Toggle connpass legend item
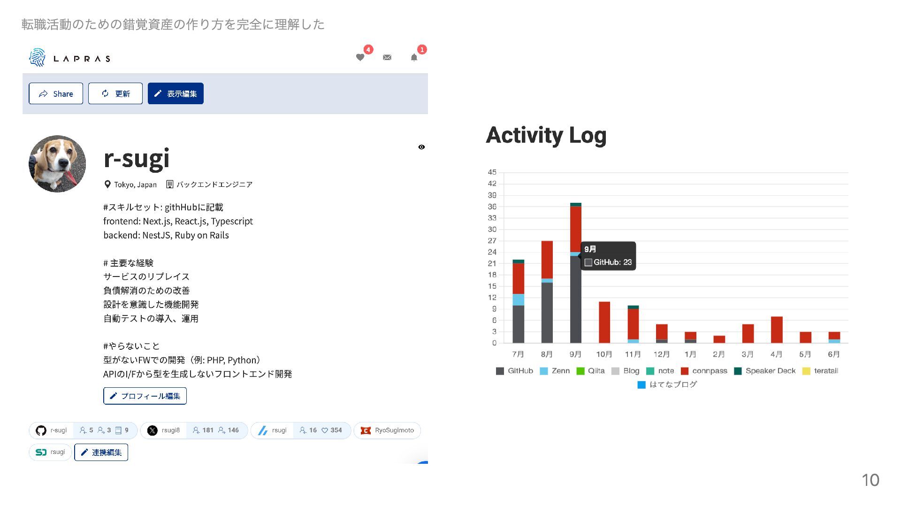The width and height of the screenshot is (901, 507). 704,371
